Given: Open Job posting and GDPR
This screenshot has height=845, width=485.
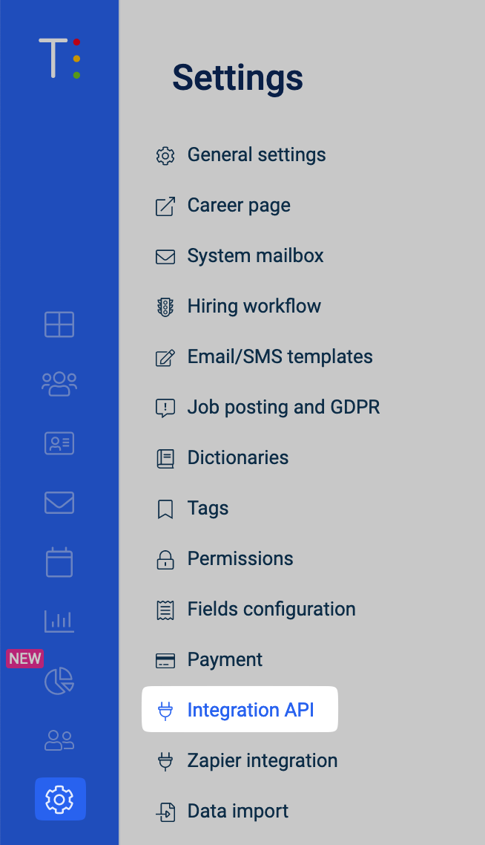Looking at the screenshot, I should (x=283, y=408).
